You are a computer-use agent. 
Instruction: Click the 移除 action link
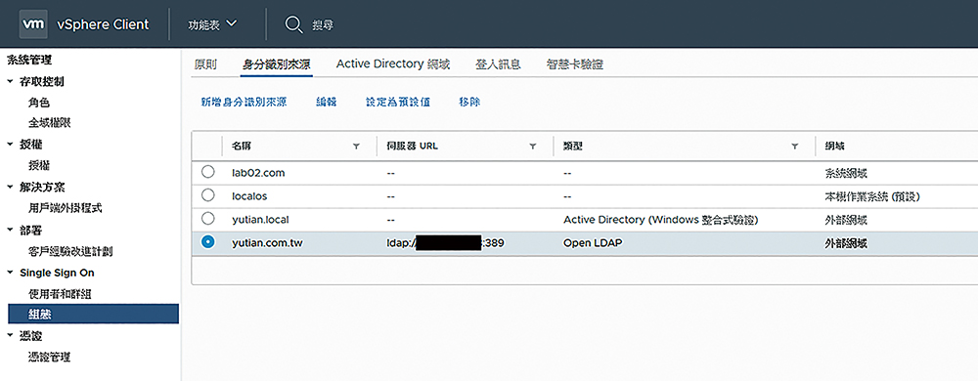[469, 103]
